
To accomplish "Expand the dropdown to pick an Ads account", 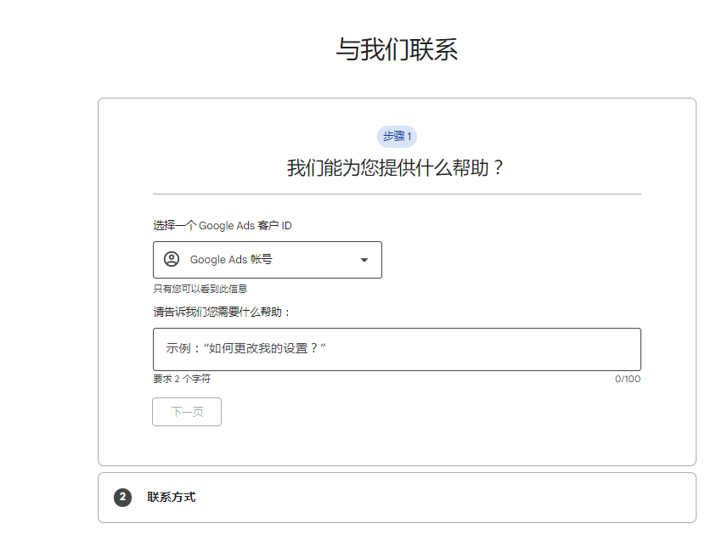I will 364,260.
